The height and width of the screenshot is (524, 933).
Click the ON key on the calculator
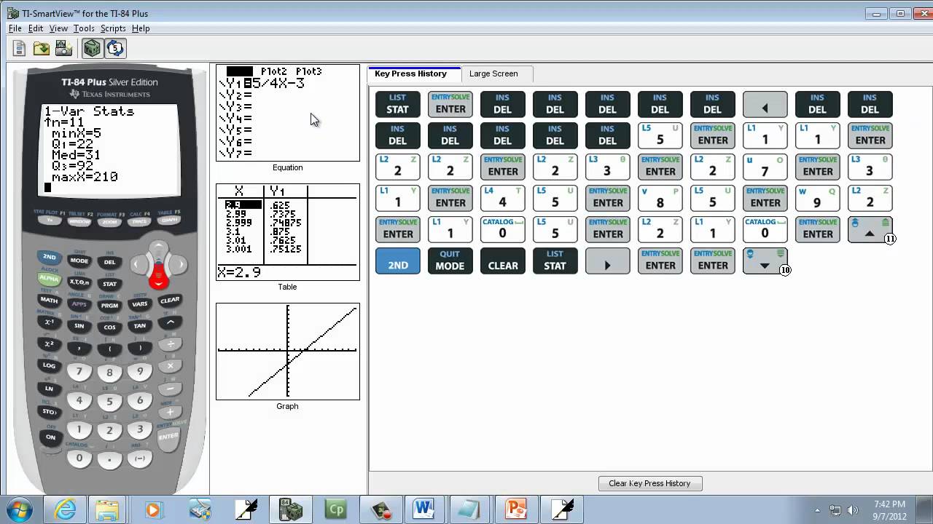point(50,437)
